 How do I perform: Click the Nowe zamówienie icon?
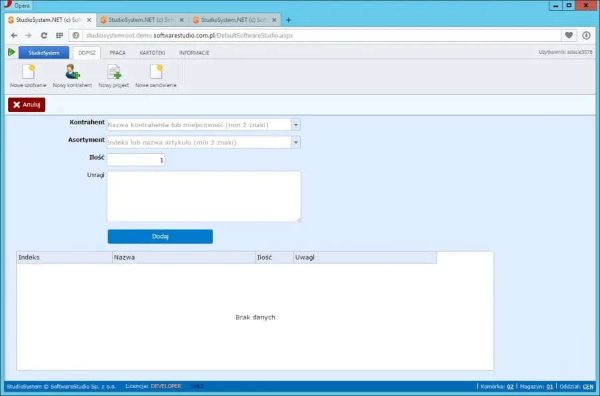click(x=156, y=72)
